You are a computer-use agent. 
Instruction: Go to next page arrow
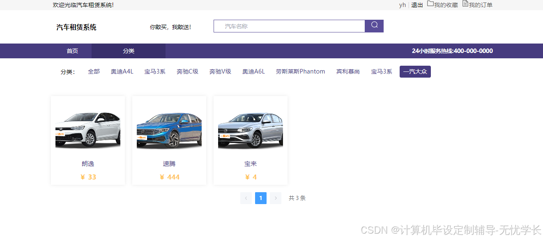[276, 198]
